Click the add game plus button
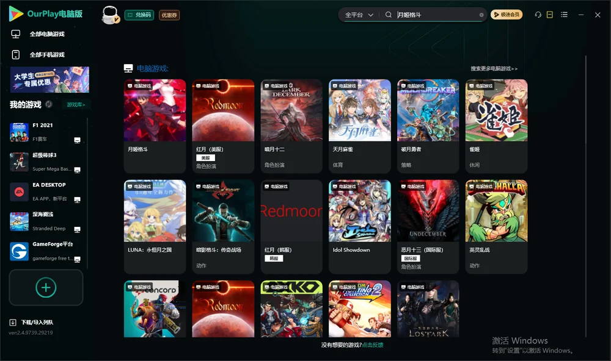The height and width of the screenshot is (361, 611). pyautogui.click(x=46, y=287)
